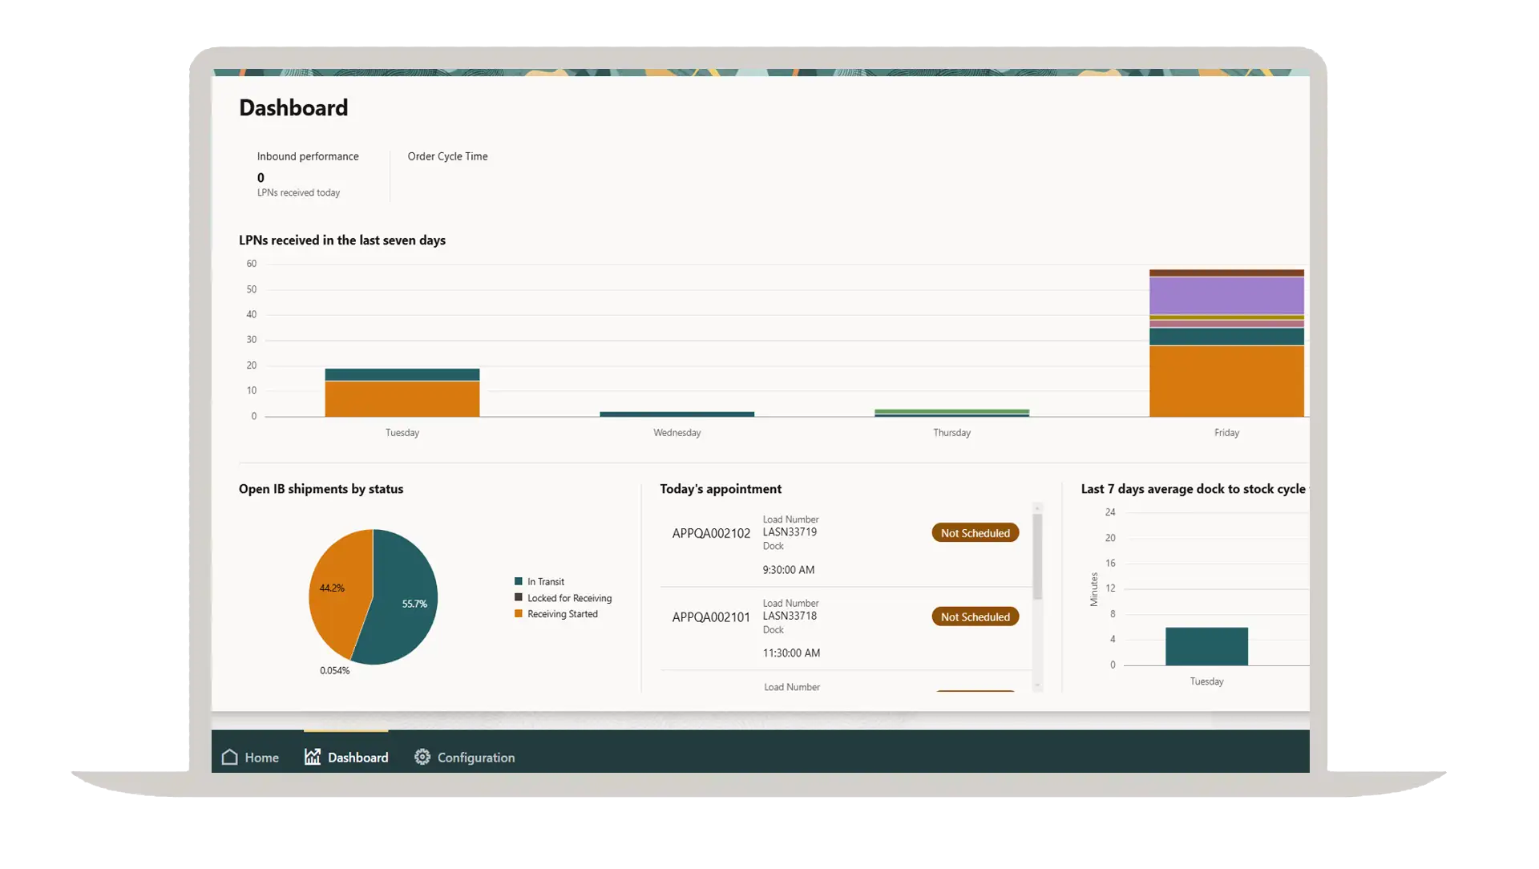This screenshot has height=869, width=1539.
Task: Click Not Scheduled badge for LASN33718
Action: click(x=975, y=616)
